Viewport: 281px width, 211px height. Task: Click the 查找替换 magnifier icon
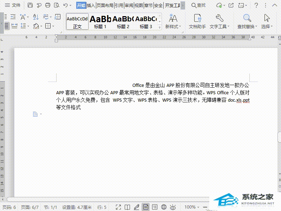point(247,19)
